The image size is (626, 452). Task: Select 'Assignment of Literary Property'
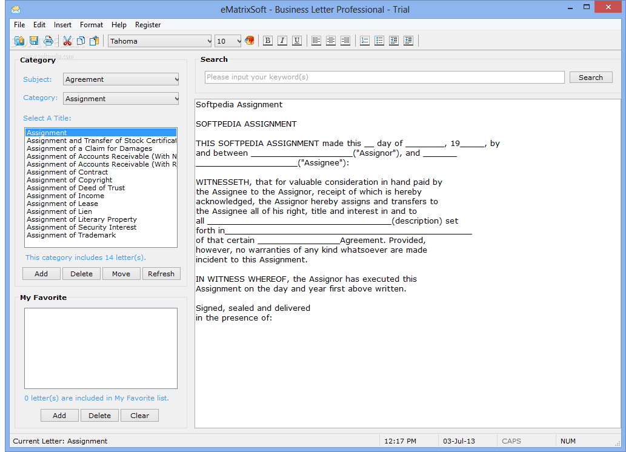point(101,219)
